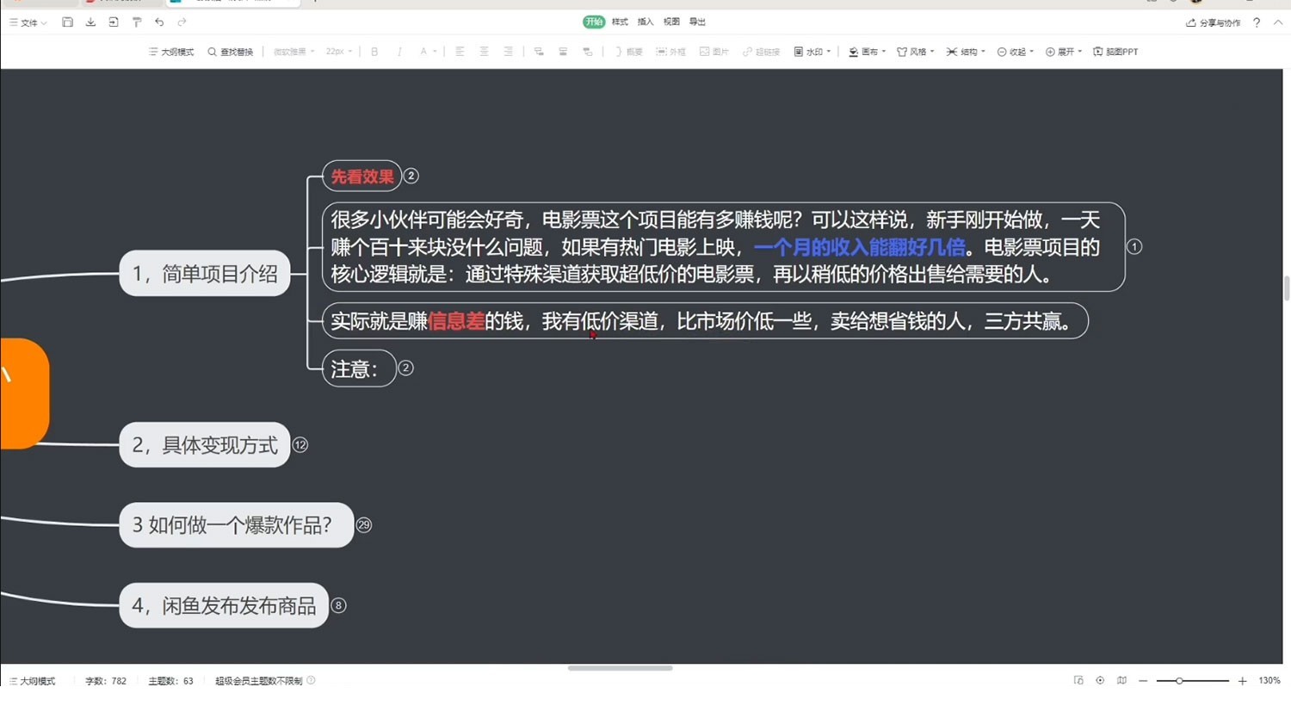Viewport: 1291px width, 706px height.
Task: Toggle 大纲模式 outline mode in toolbar
Action: [171, 52]
